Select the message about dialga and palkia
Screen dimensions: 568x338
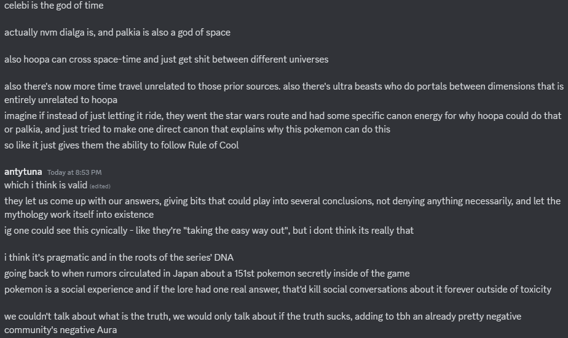pos(117,33)
